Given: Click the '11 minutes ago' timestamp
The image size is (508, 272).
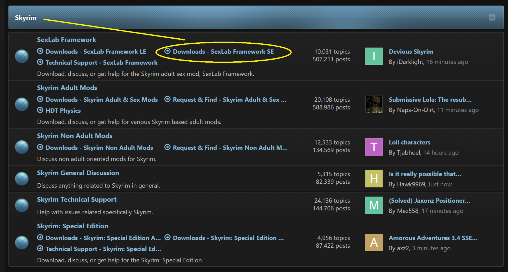Looking at the screenshot, I should pyautogui.click(x=458, y=110).
